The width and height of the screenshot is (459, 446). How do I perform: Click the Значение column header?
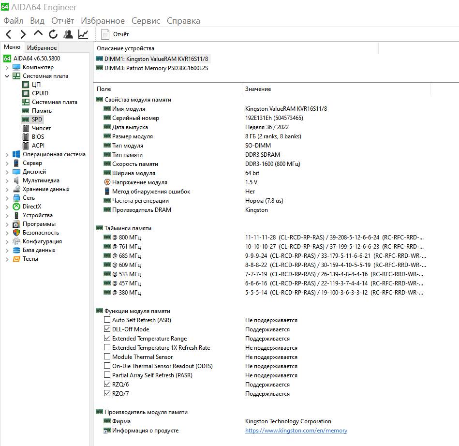[336, 89]
